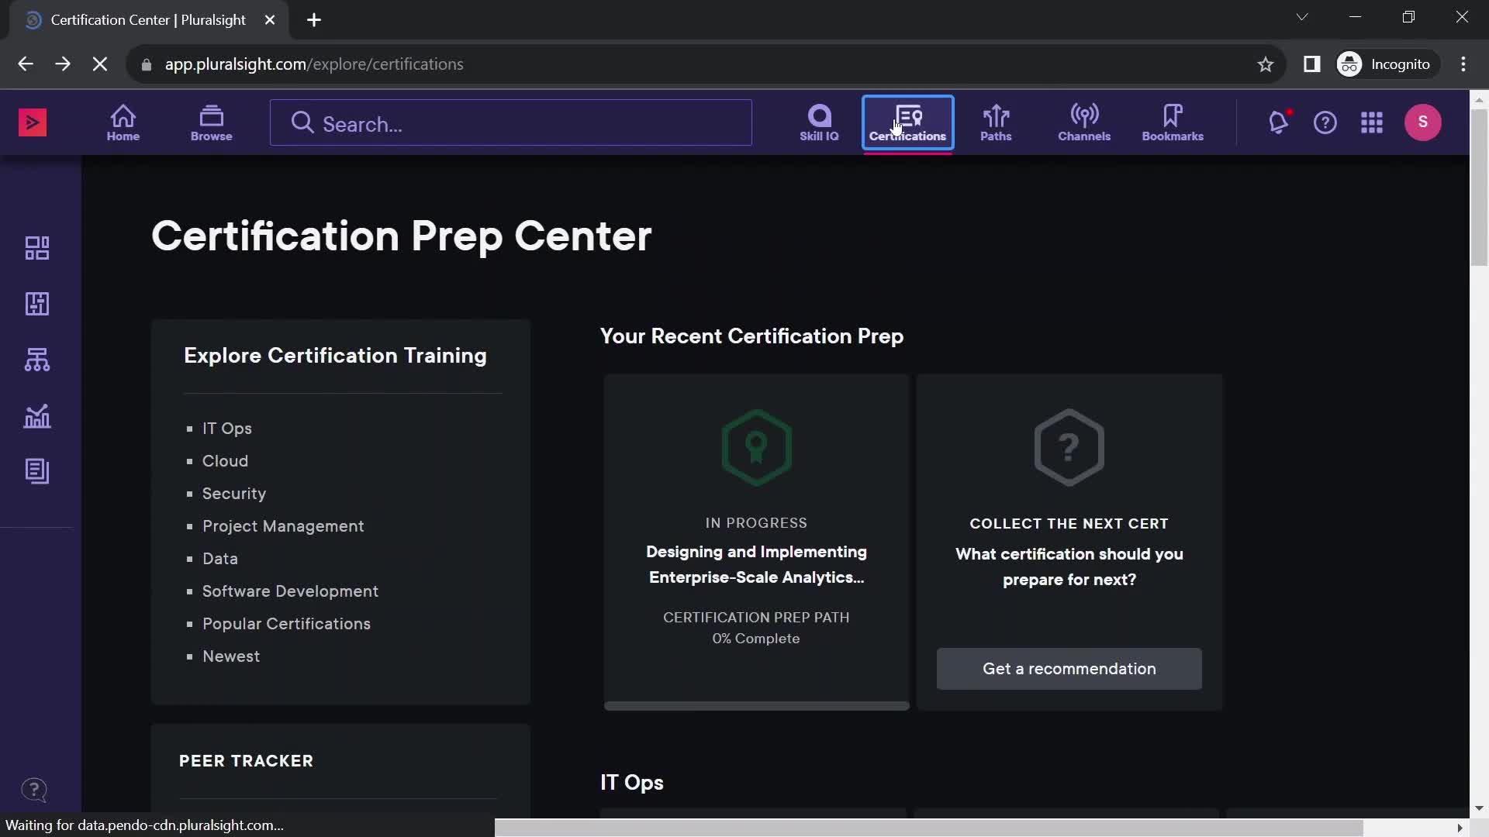Select IT Ops category link
This screenshot has width=1489, height=837.
pyautogui.click(x=227, y=429)
